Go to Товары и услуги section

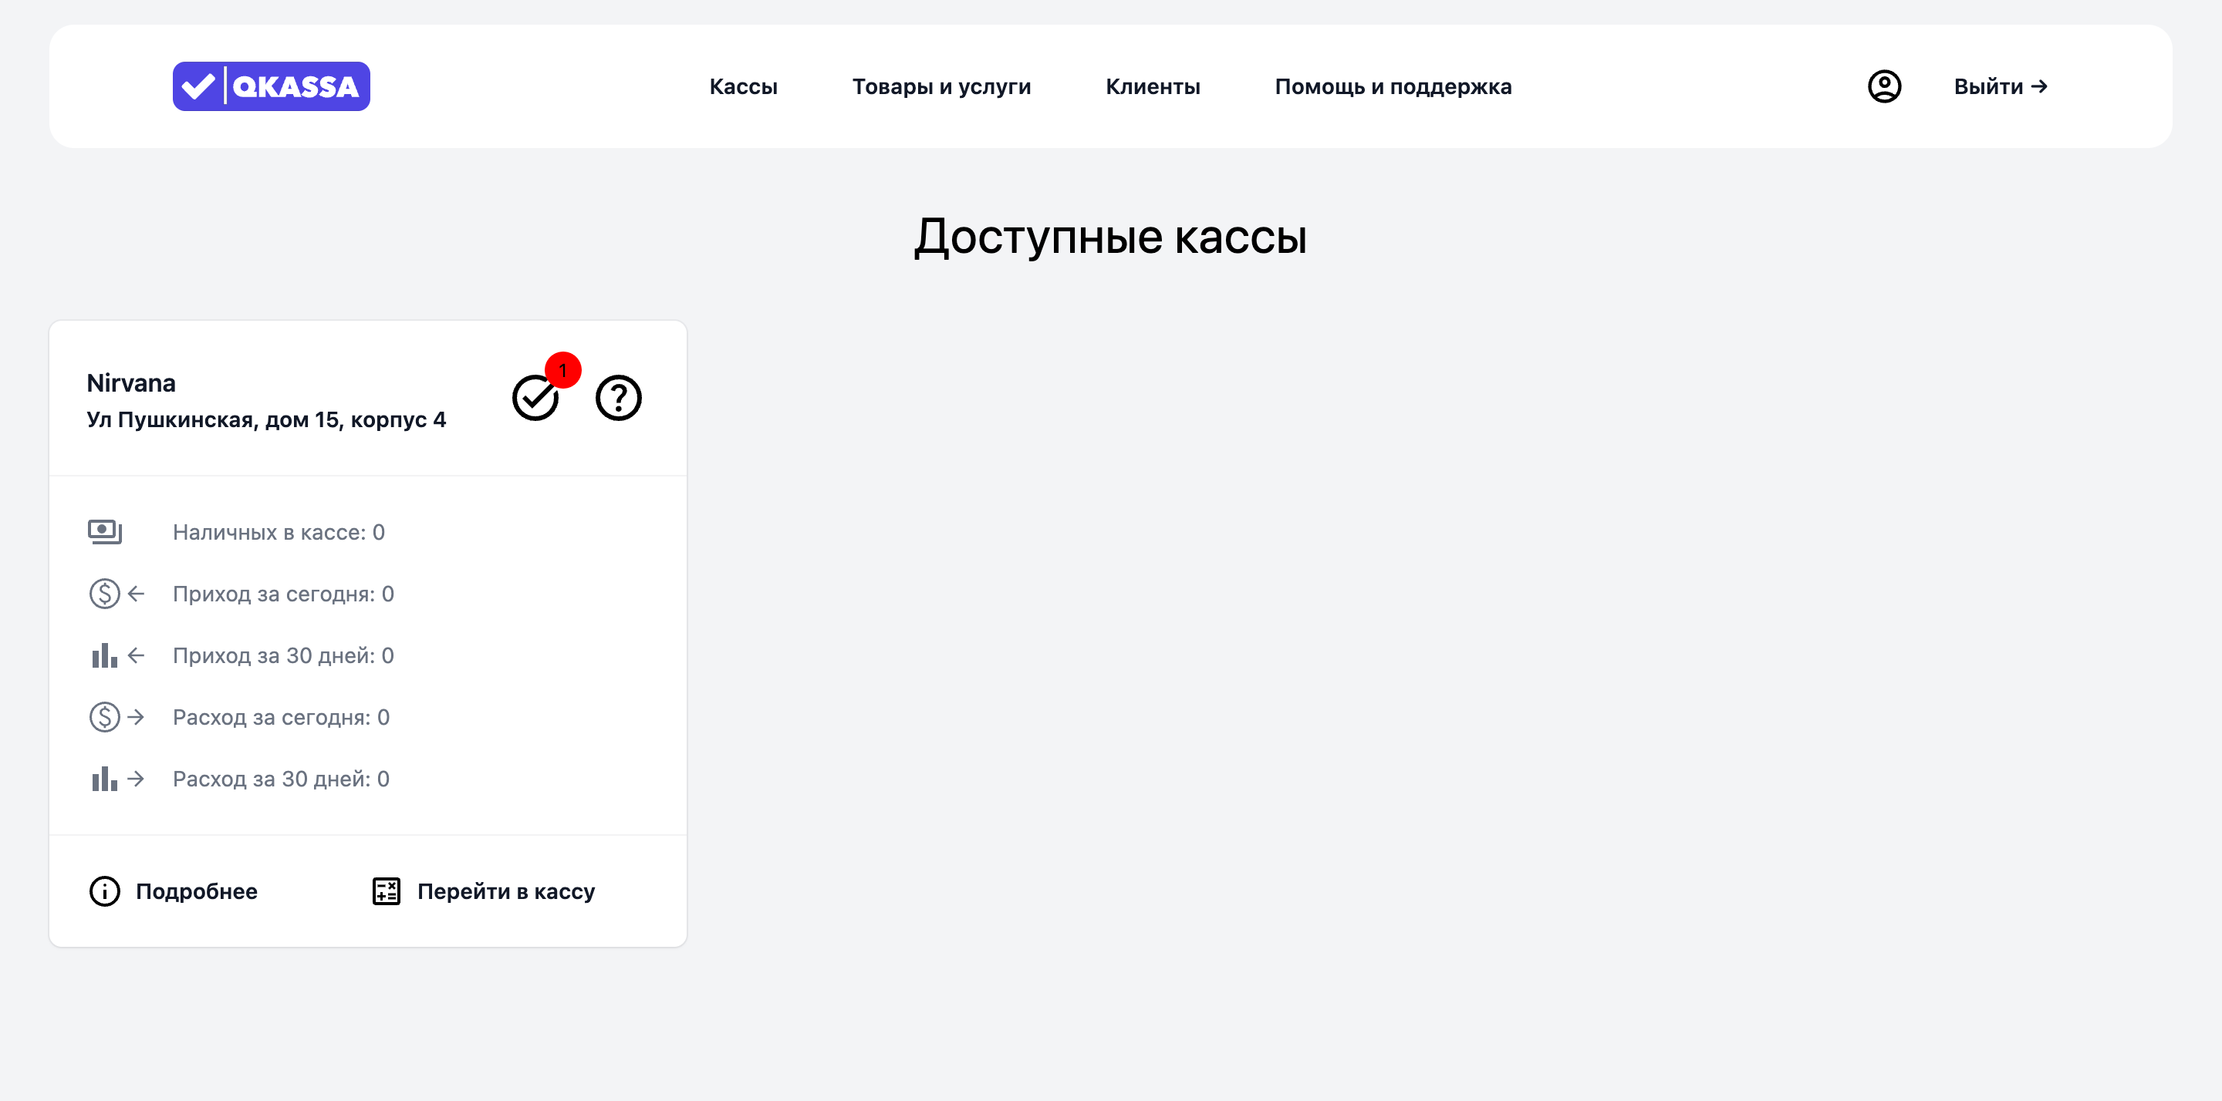pyautogui.click(x=941, y=86)
